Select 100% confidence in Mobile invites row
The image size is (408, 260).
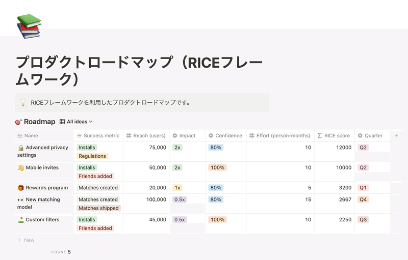pyautogui.click(x=218, y=167)
